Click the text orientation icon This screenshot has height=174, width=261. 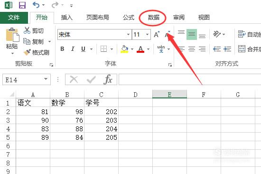point(217,34)
